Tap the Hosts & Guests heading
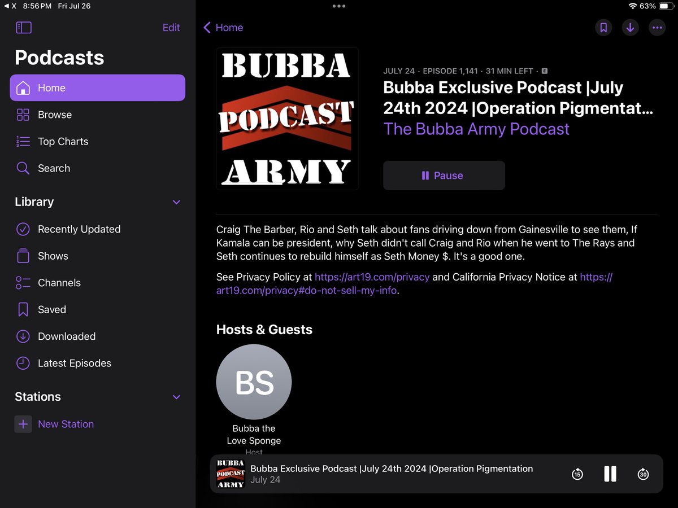 264,330
